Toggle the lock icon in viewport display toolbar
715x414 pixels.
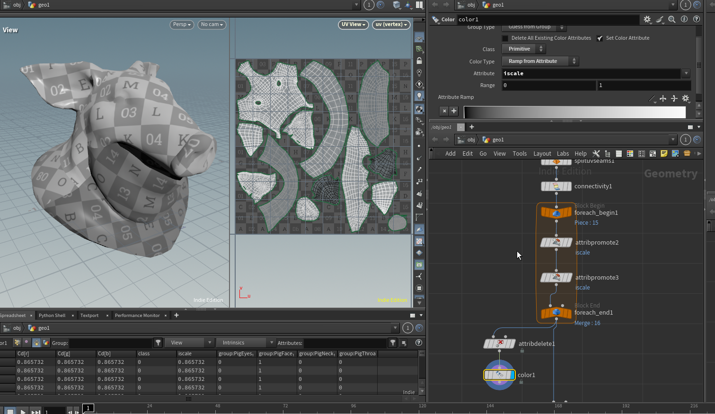(419, 61)
